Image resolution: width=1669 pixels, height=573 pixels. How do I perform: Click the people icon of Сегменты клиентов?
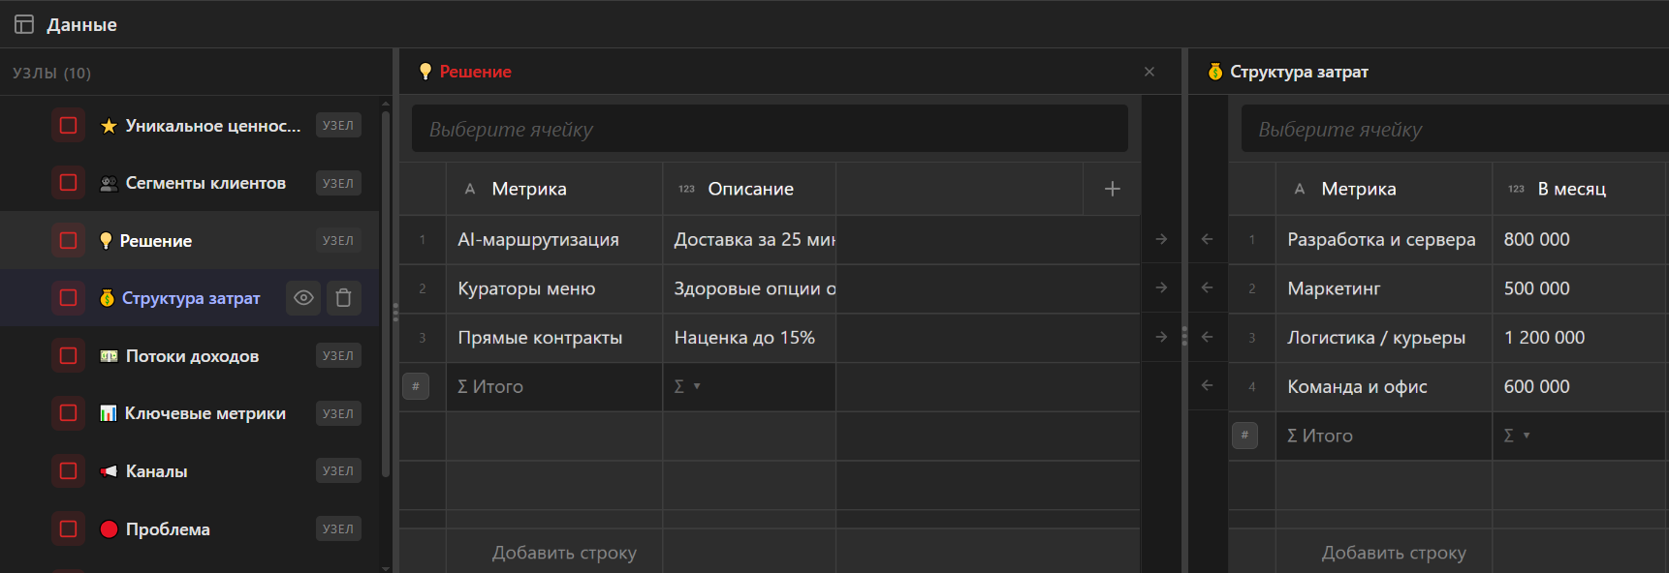coord(109,183)
